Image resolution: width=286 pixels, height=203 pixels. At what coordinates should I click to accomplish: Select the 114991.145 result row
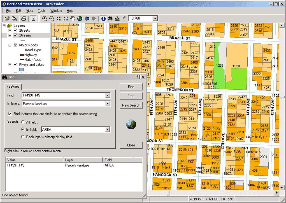click(15, 165)
